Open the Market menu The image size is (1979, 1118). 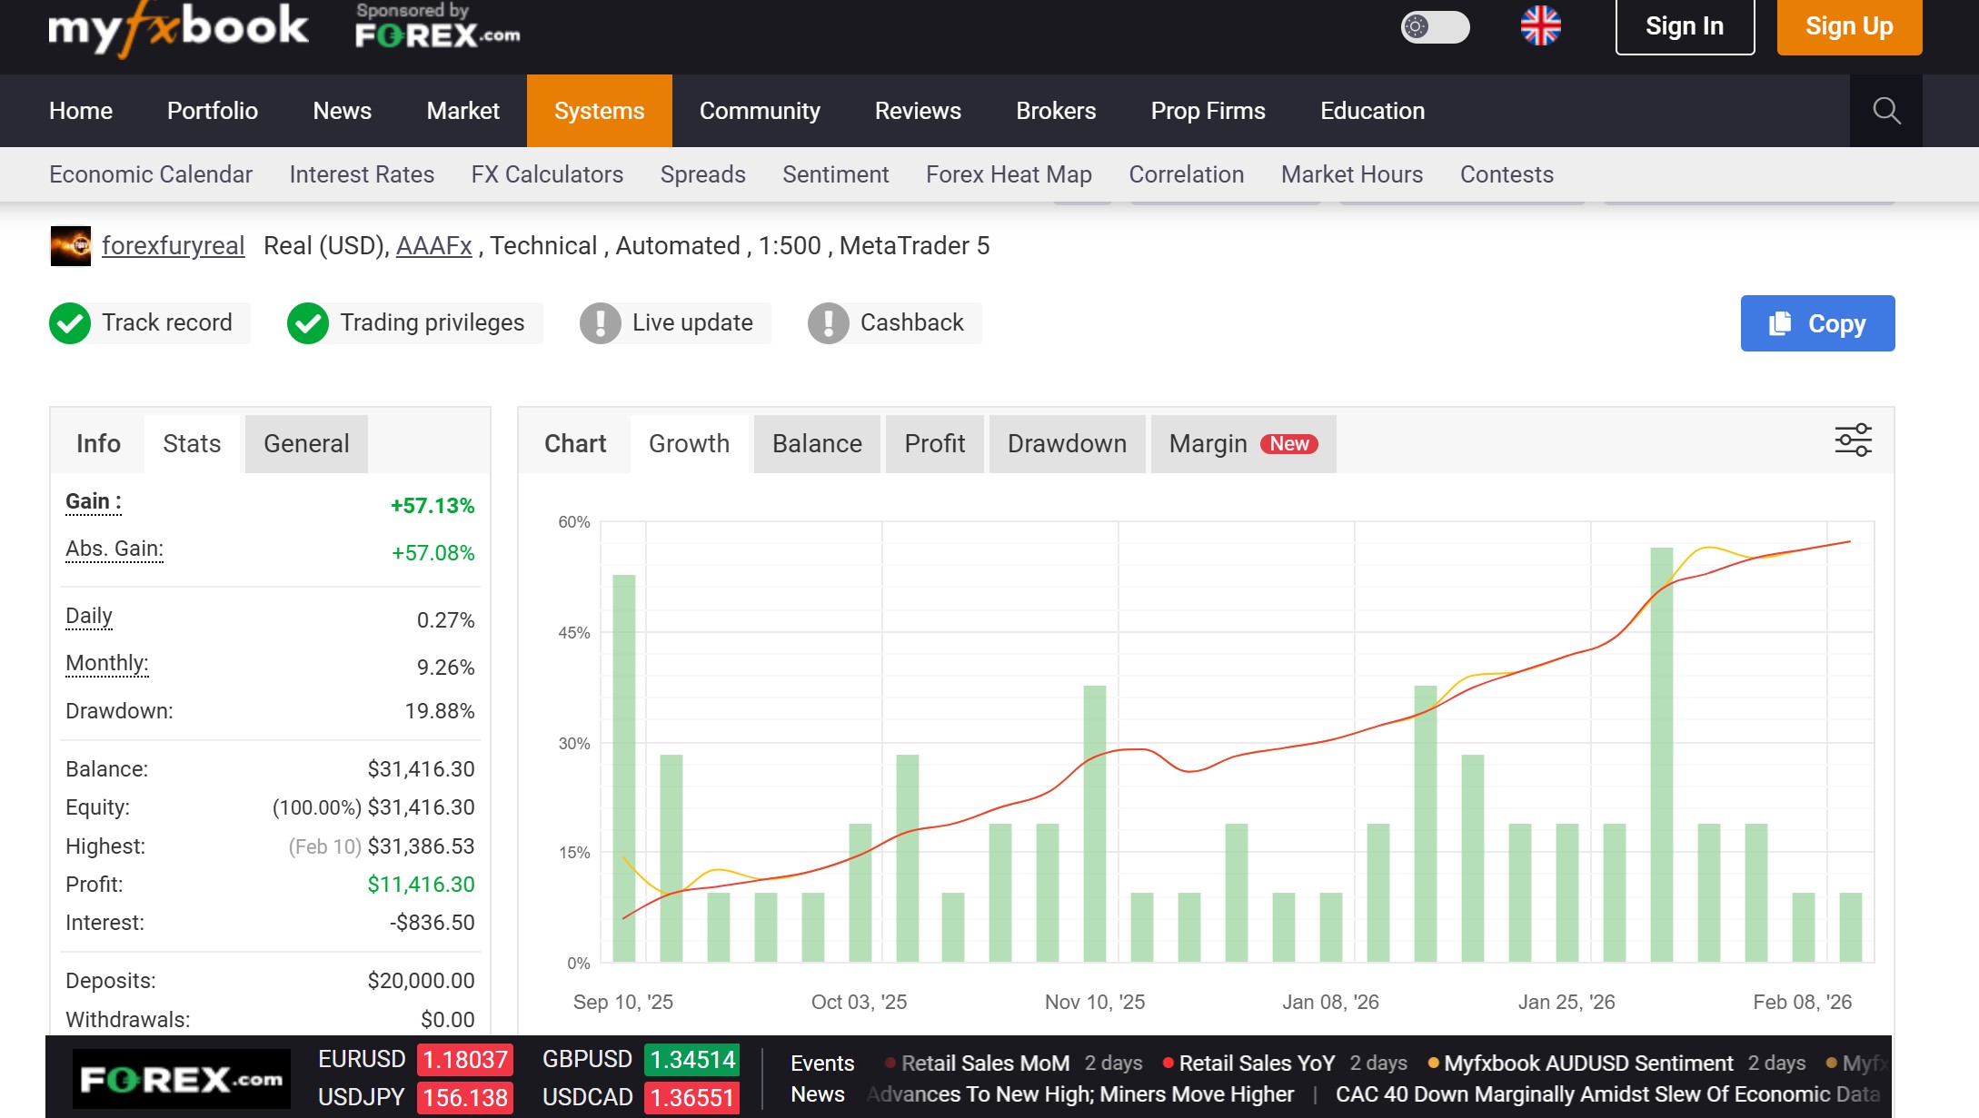click(463, 111)
